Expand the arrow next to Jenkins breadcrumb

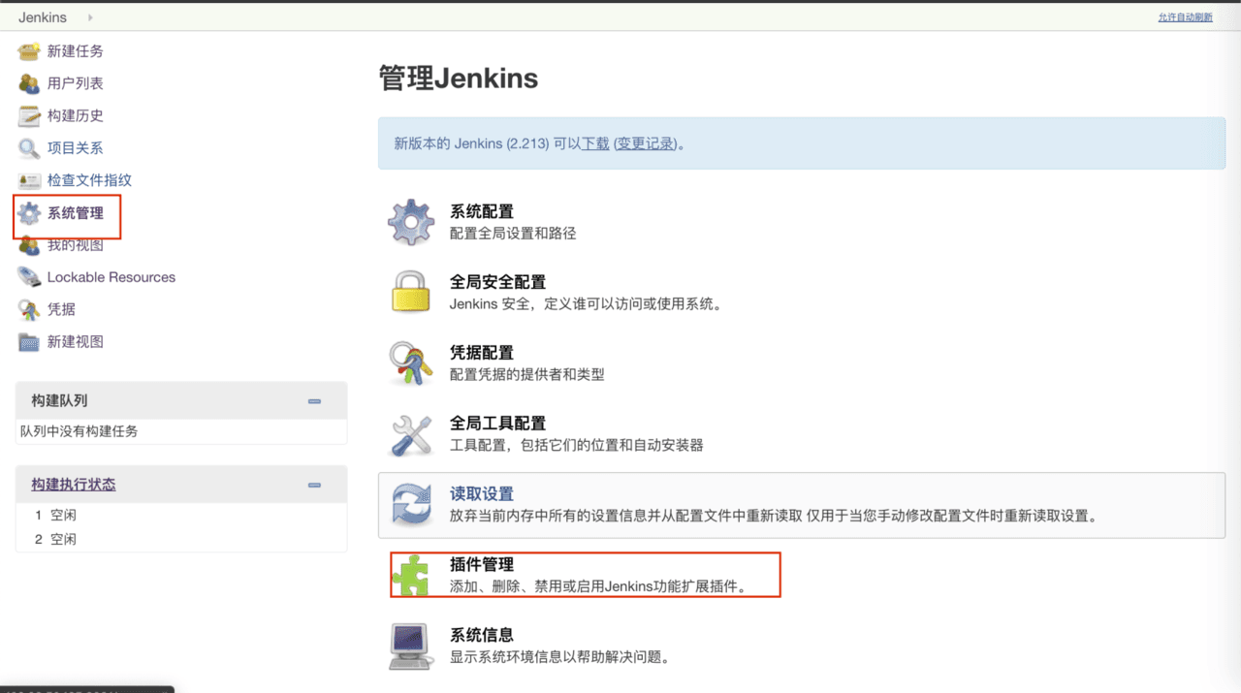pos(90,17)
